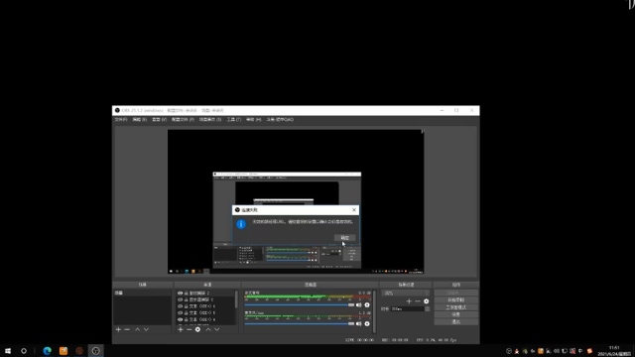Viewport: 635px width, 357px height.
Task: Add a new scene transition with plus
Action: (409, 301)
